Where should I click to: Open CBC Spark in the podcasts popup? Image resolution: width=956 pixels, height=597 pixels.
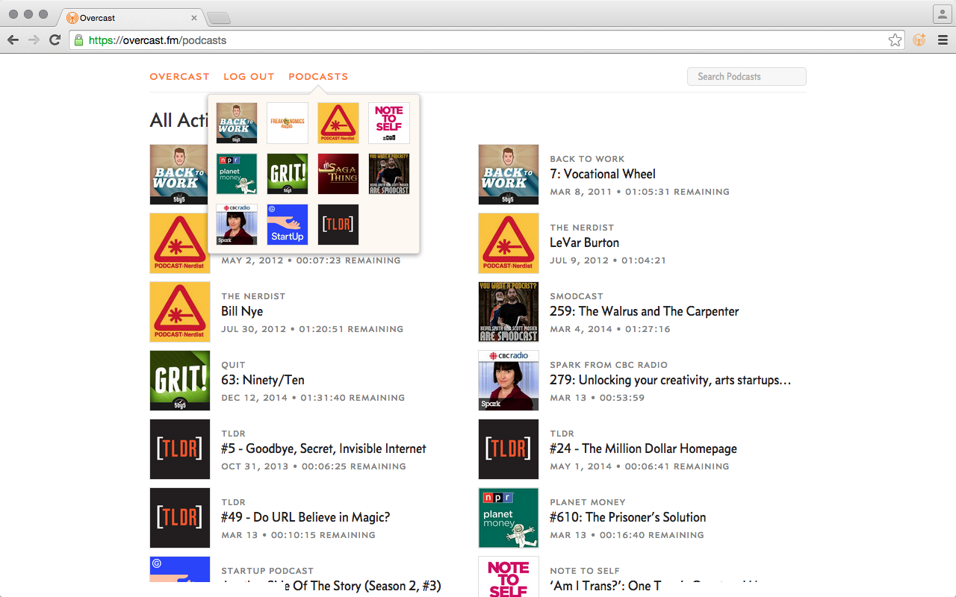point(237,225)
